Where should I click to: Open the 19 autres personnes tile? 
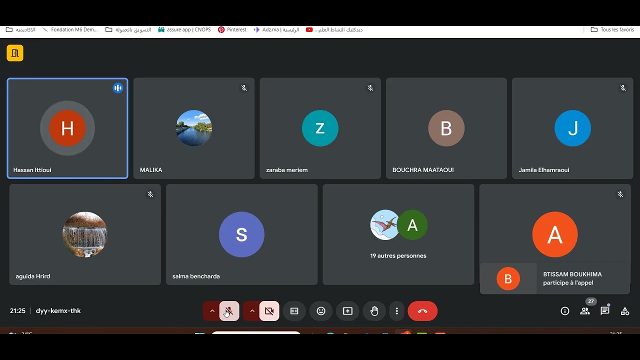[398, 234]
